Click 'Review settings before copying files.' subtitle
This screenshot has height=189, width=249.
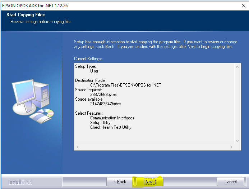coord(41,22)
